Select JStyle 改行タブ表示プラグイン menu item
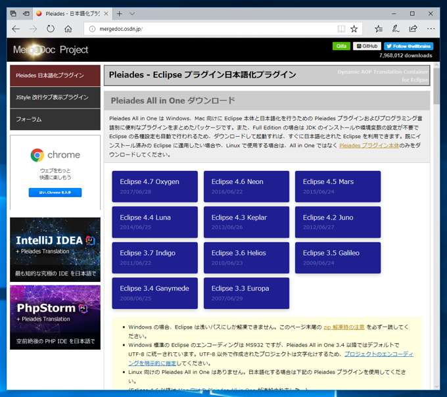Viewport: 447px width, 397px height. [x=55, y=97]
